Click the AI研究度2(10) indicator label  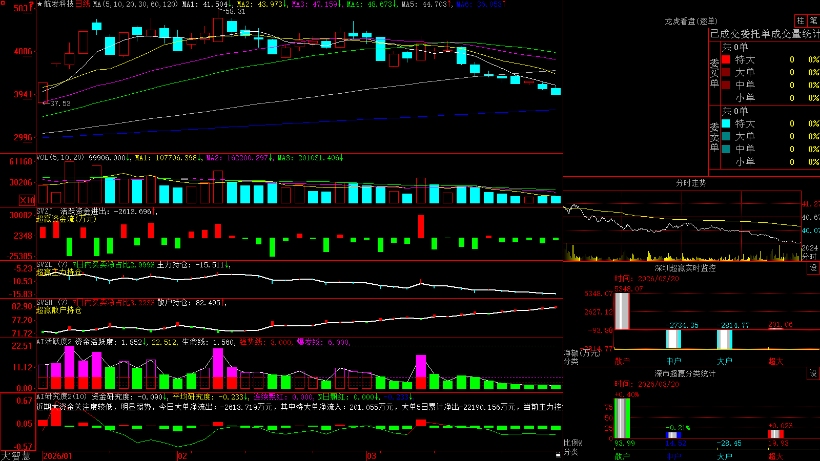pyautogui.click(x=62, y=396)
